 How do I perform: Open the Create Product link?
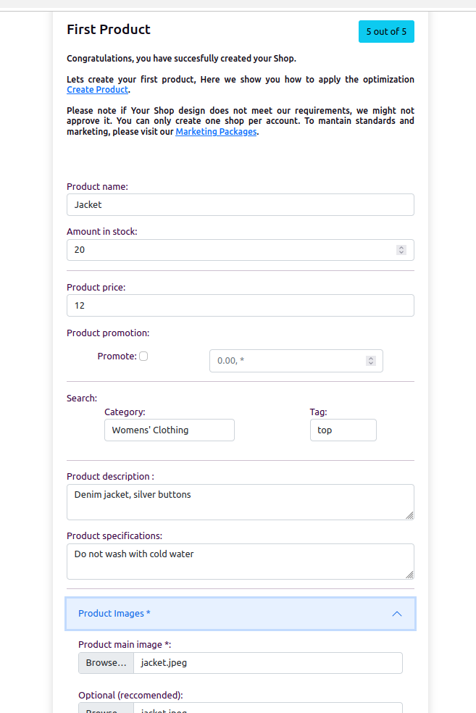click(x=97, y=90)
